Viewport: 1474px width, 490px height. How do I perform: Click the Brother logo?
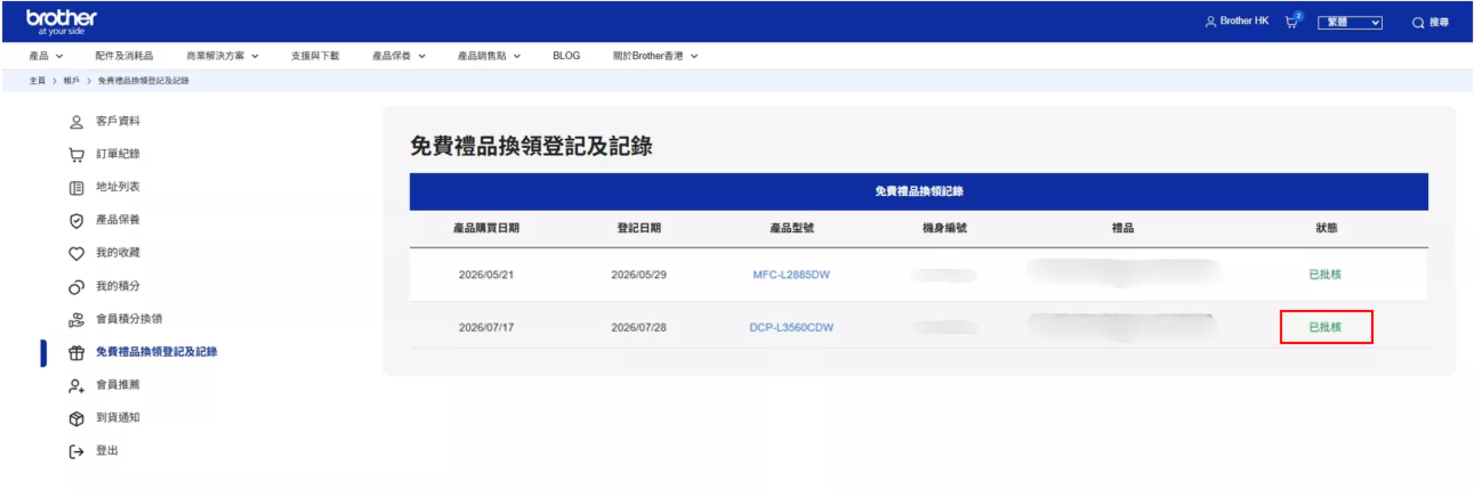[61, 22]
